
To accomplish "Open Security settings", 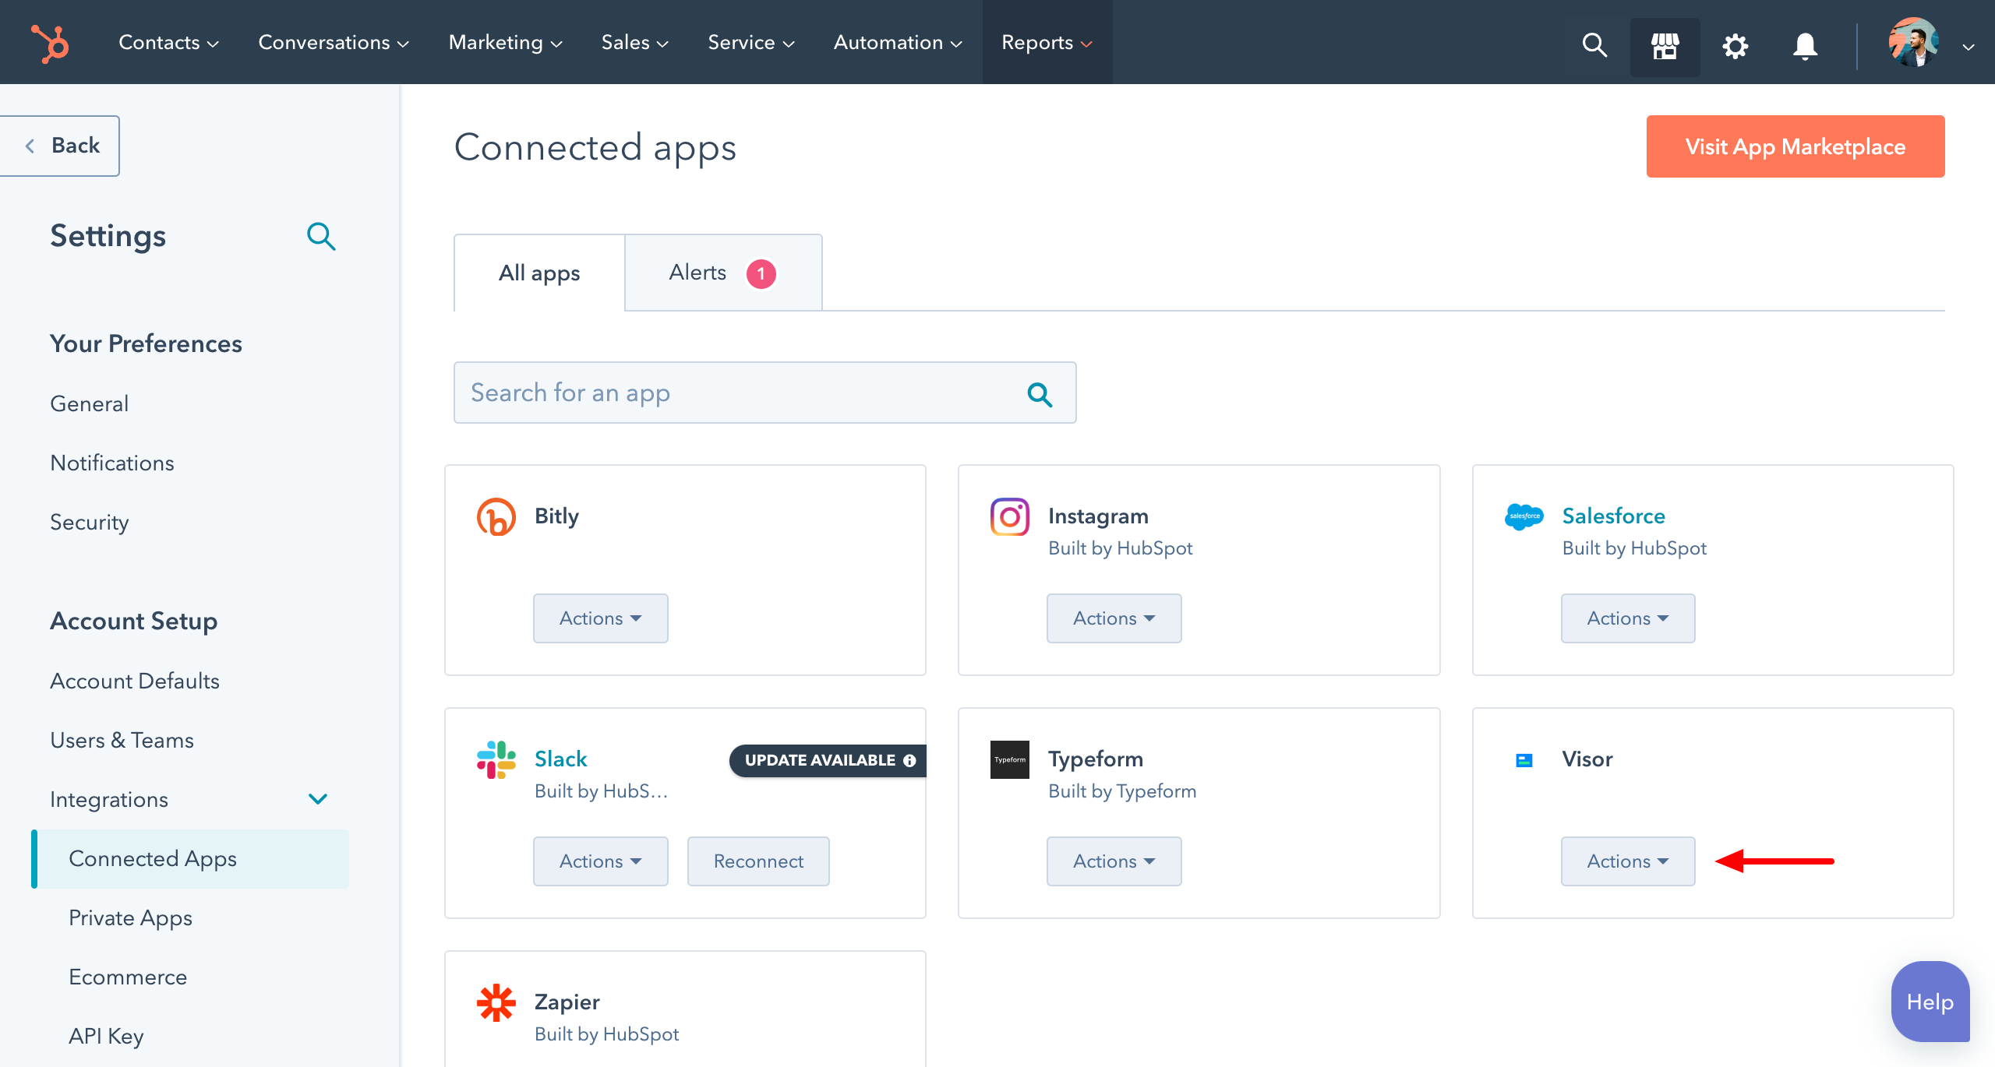I will (89, 522).
